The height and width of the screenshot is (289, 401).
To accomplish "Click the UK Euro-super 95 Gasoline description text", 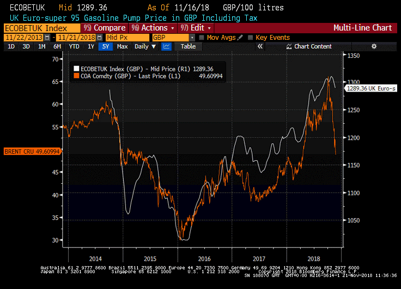I will [x=133, y=18].
